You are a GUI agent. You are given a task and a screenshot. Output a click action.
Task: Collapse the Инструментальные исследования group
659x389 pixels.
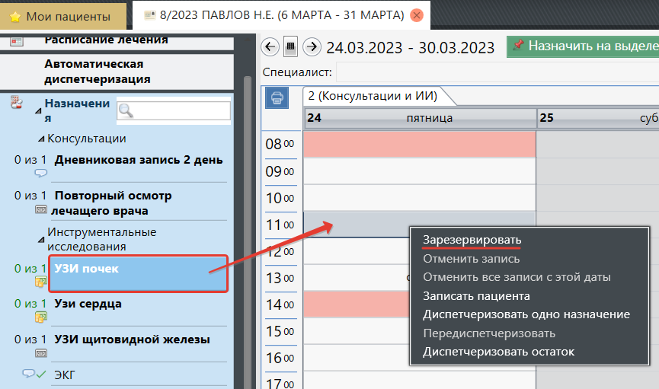click(x=42, y=240)
